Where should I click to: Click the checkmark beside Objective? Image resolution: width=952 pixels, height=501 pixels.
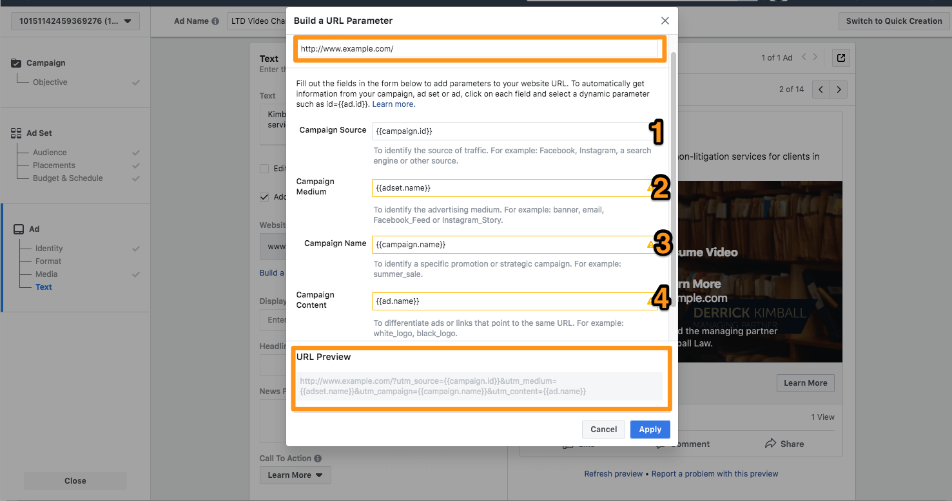tap(136, 82)
